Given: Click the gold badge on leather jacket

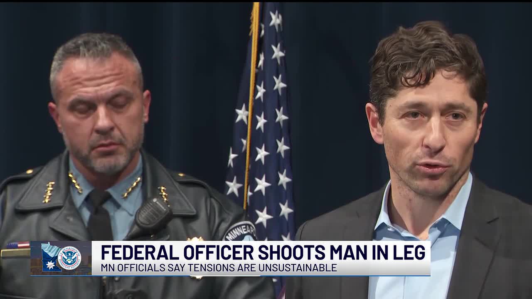Looking at the screenshot, I should coord(196,239).
